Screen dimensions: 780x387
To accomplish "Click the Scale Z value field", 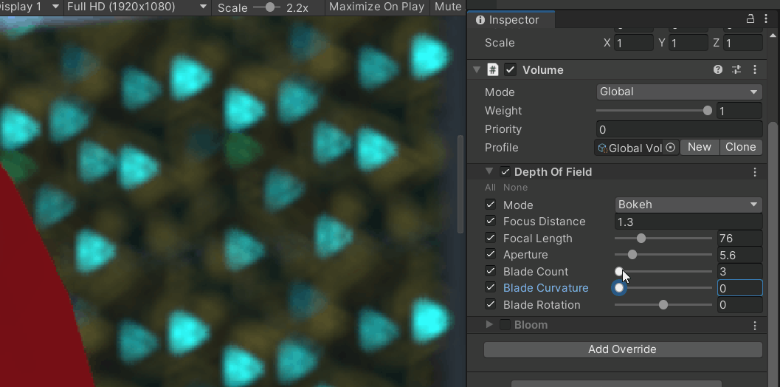I will click(x=743, y=43).
